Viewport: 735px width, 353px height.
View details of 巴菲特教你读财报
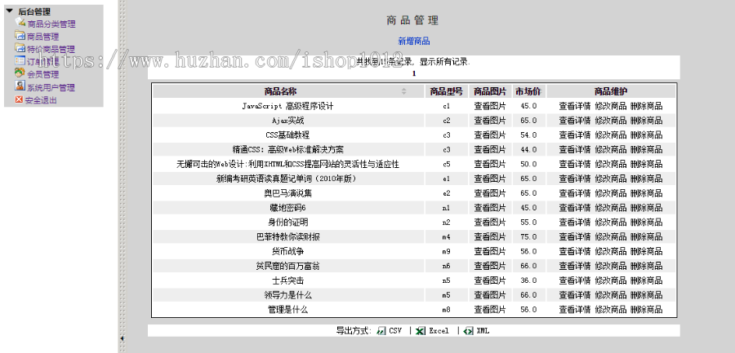pyautogui.click(x=575, y=237)
